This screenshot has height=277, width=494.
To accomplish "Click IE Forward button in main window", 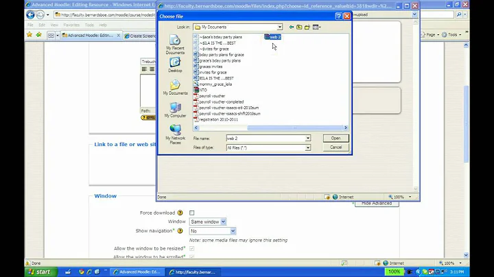I will coord(40,15).
